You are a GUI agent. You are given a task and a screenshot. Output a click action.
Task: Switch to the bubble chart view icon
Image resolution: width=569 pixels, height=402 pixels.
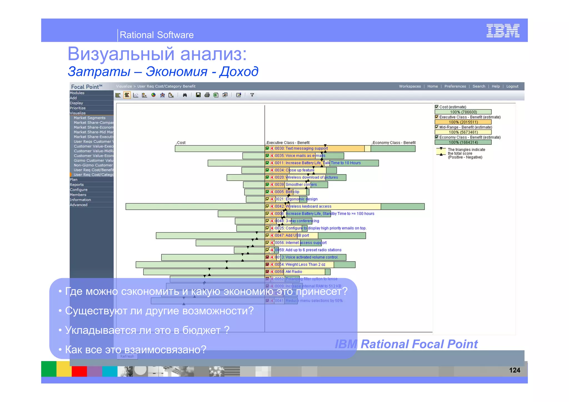(x=144, y=95)
